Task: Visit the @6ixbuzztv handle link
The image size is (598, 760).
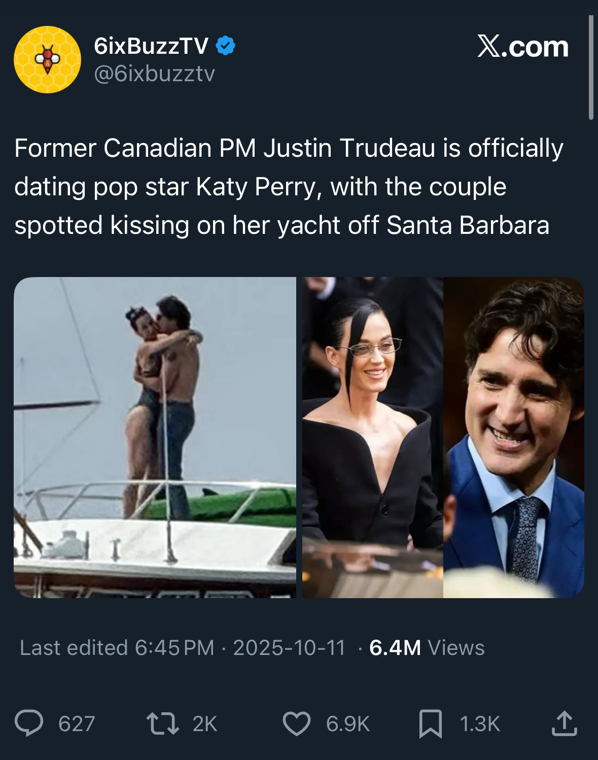Action: pyautogui.click(x=155, y=74)
